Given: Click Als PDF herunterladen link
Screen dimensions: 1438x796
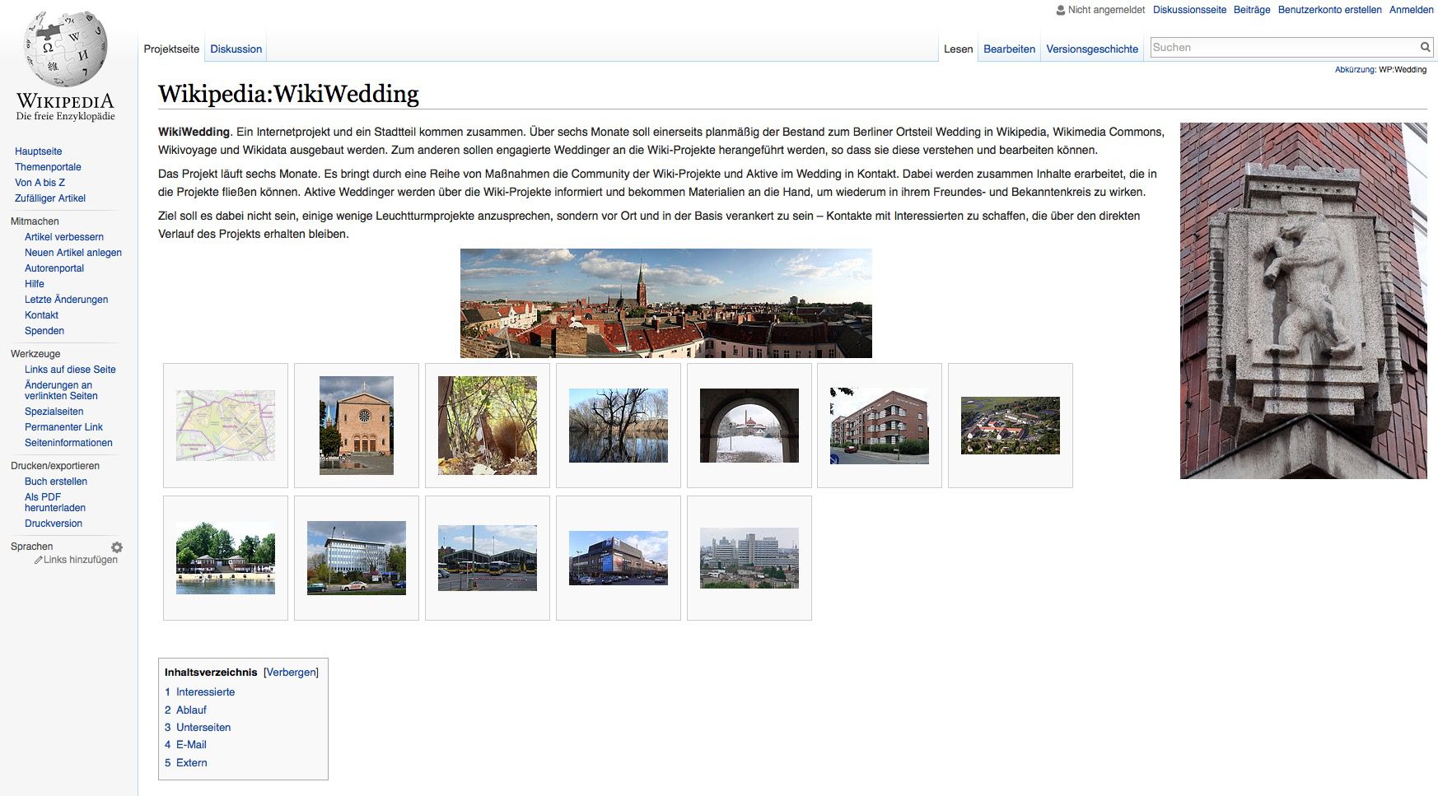Looking at the screenshot, I should tap(55, 502).
